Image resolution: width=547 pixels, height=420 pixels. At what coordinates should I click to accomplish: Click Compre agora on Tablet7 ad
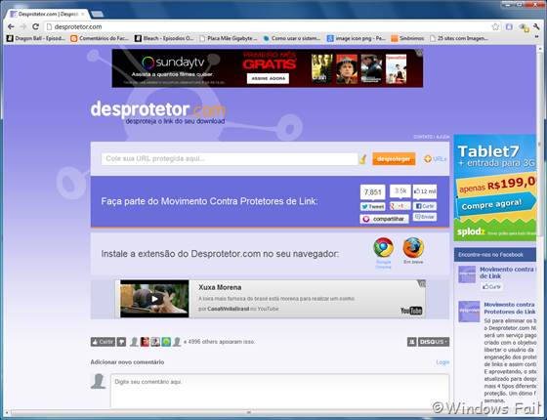(x=495, y=205)
